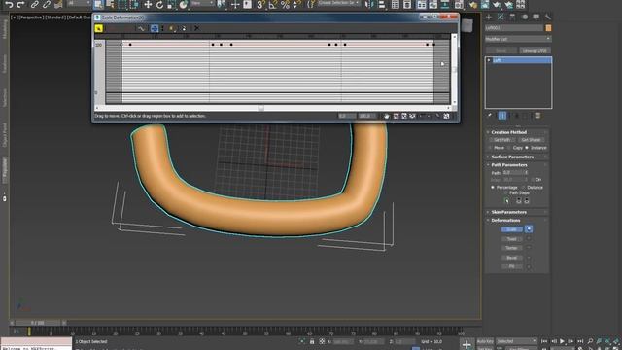Select Move Control Point tool in Scale Deformation

click(x=155, y=28)
